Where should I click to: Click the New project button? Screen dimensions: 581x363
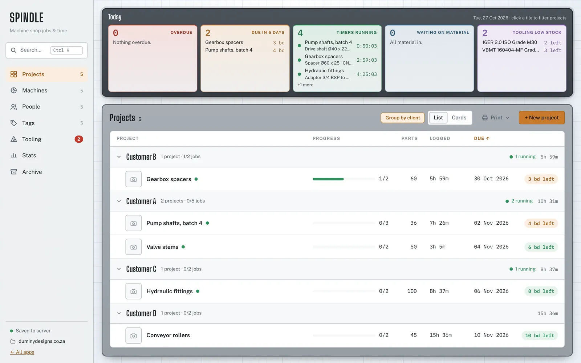(x=541, y=118)
